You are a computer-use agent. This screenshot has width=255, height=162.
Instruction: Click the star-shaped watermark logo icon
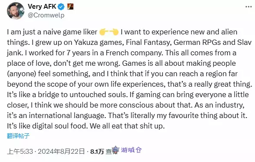click(116, 150)
